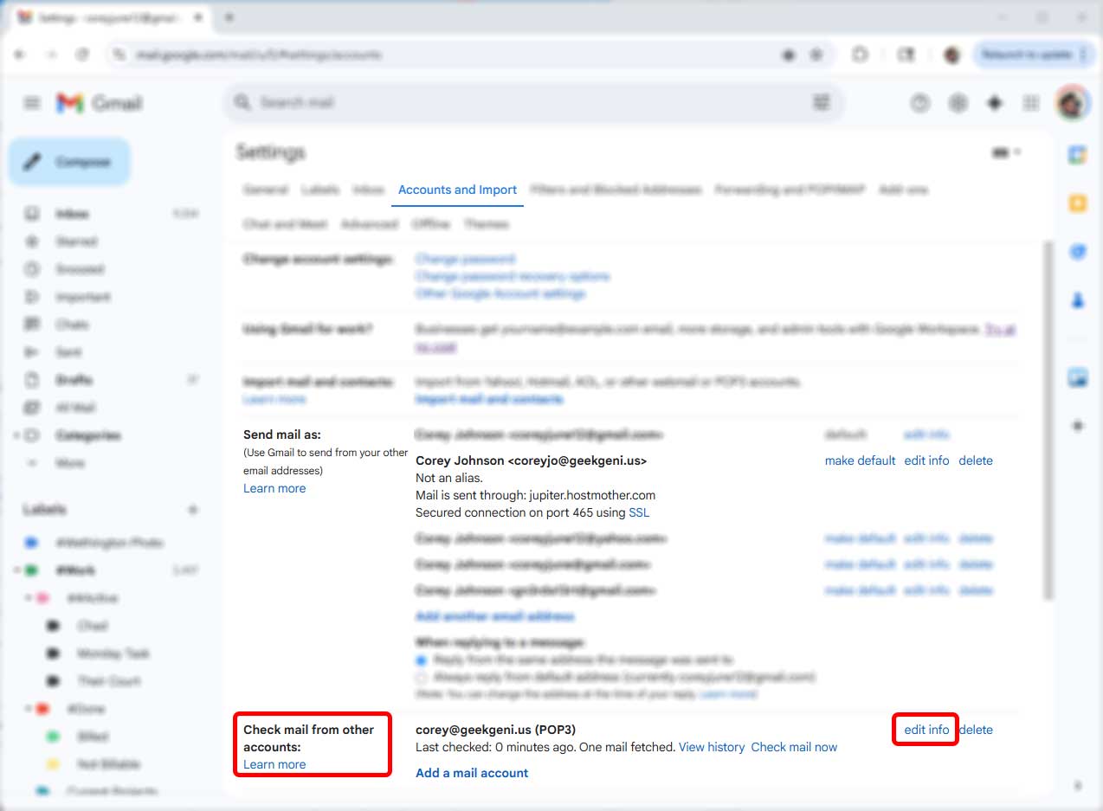
Task: Open Google Tasks in the side panel
Action: pos(1078,252)
